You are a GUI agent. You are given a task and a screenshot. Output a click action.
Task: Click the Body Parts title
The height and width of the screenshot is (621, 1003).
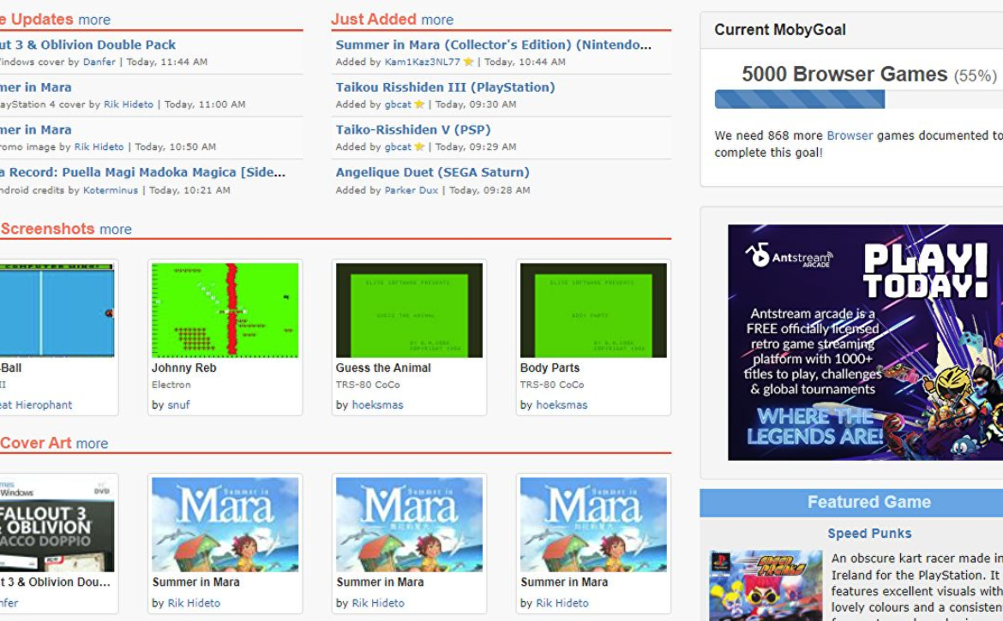(550, 368)
